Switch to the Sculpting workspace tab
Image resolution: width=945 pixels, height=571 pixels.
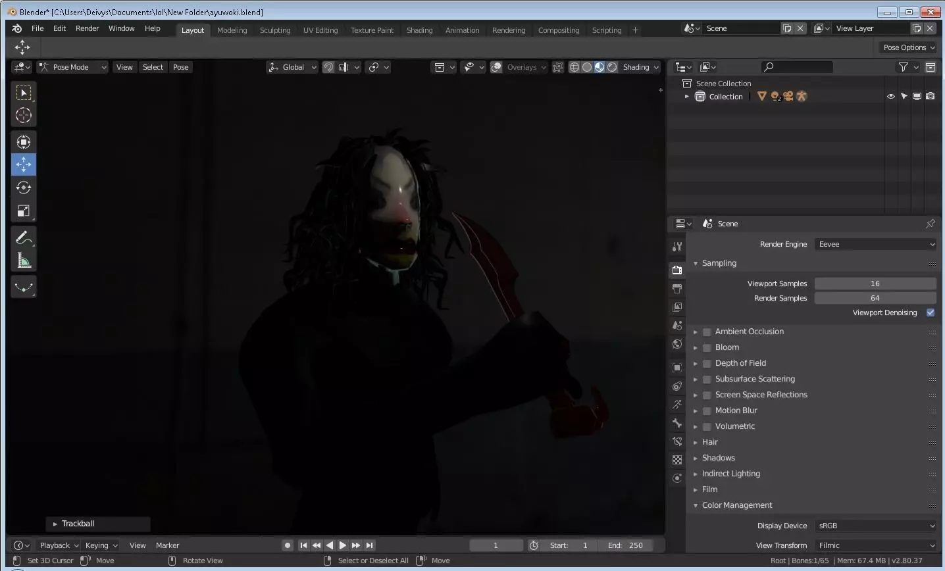pos(275,30)
